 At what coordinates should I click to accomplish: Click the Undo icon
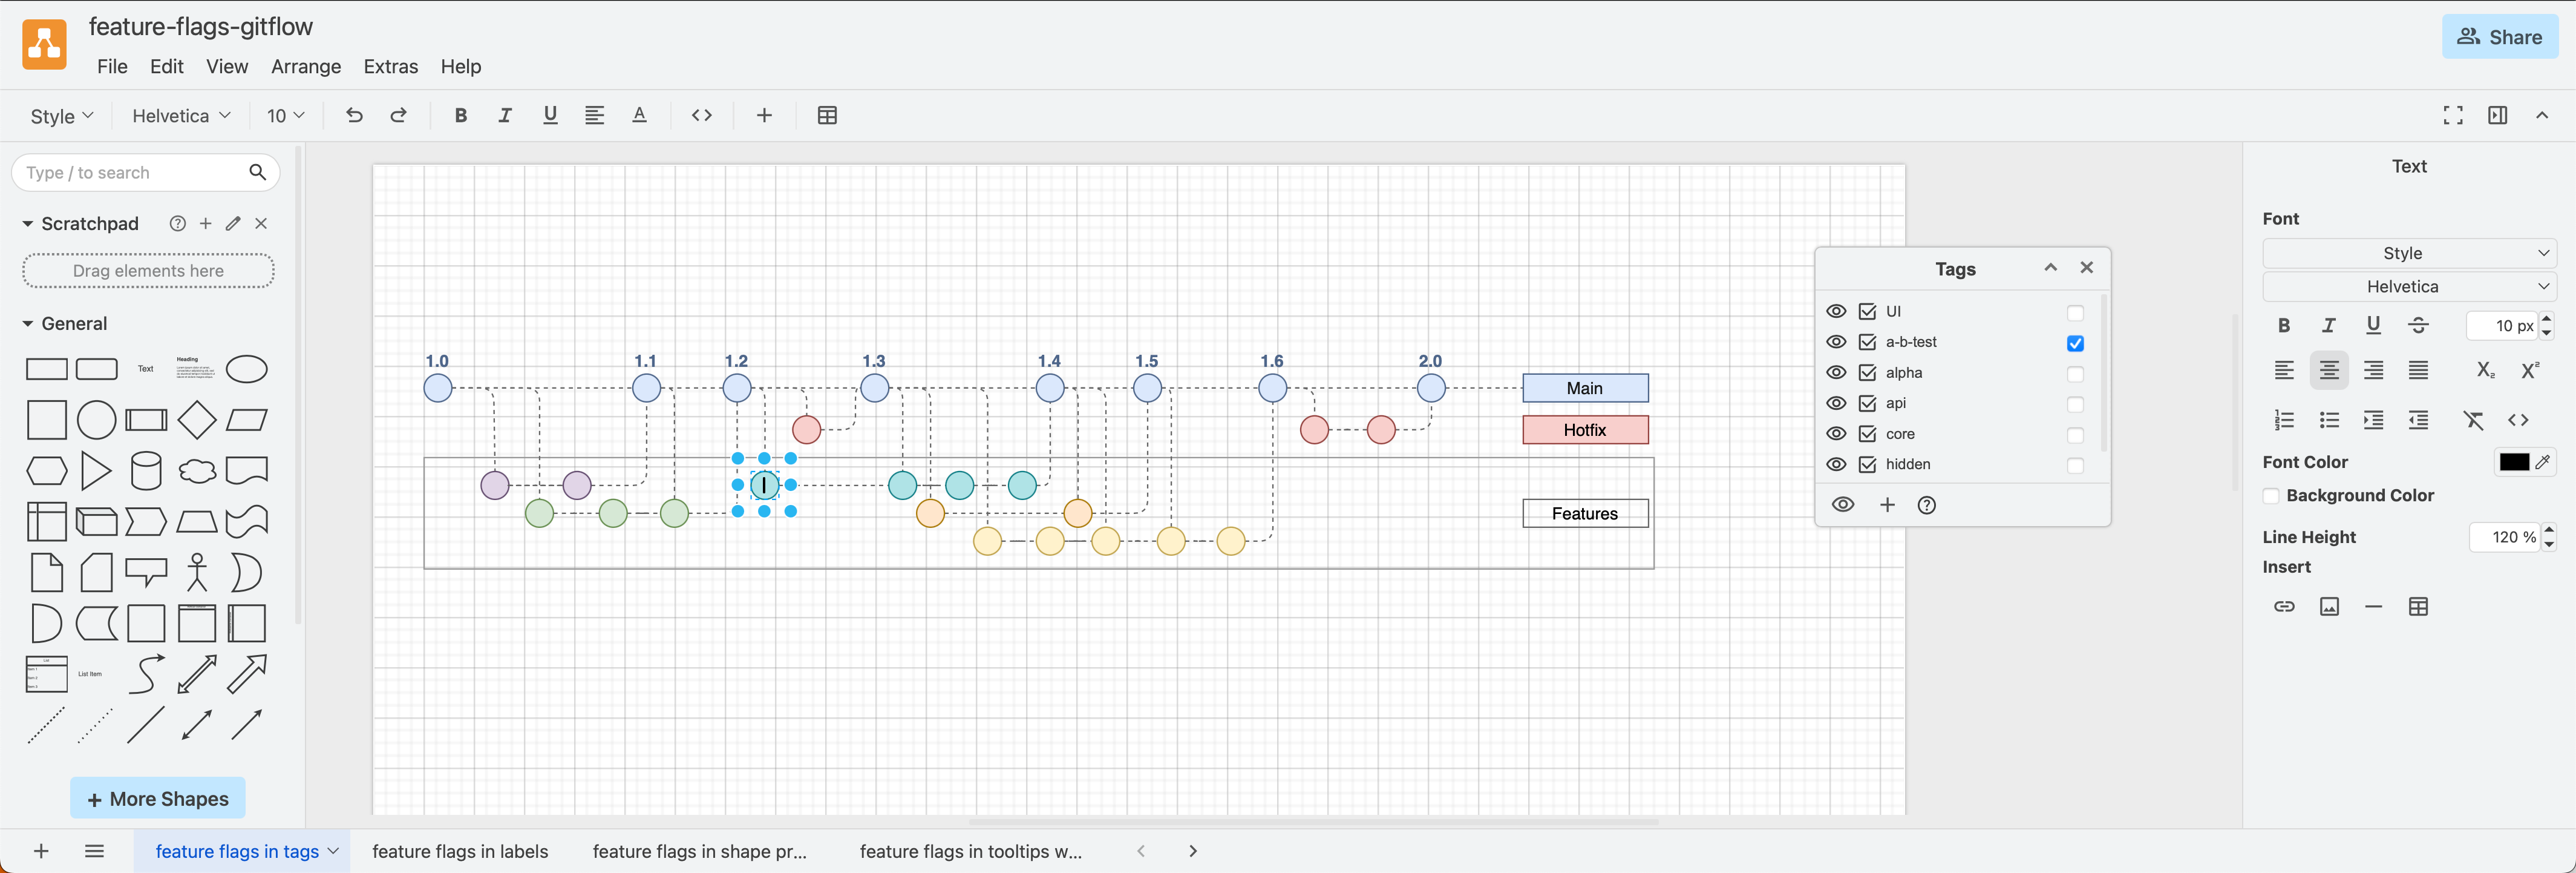(x=353, y=115)
